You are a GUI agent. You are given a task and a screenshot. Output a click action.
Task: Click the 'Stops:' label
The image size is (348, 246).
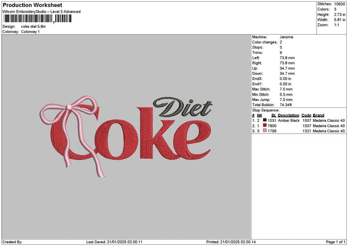pyautogui.click(x=258, y=48)
